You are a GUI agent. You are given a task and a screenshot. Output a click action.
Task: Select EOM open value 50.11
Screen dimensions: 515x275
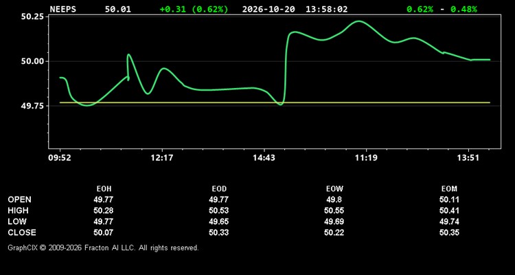(x=449, y=199)
